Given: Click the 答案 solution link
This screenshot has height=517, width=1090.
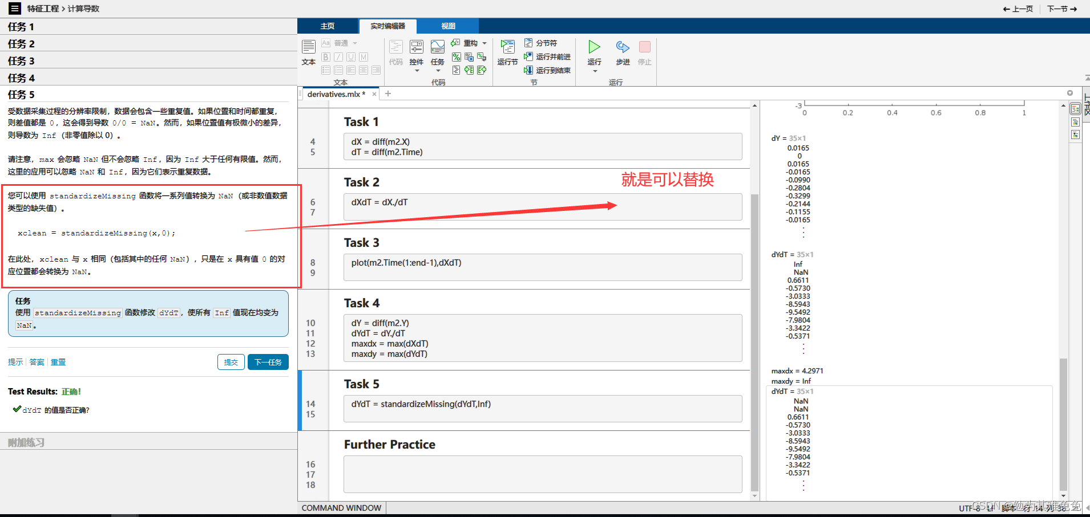Looking at the screenshot, I should click(x=37, y=362).
